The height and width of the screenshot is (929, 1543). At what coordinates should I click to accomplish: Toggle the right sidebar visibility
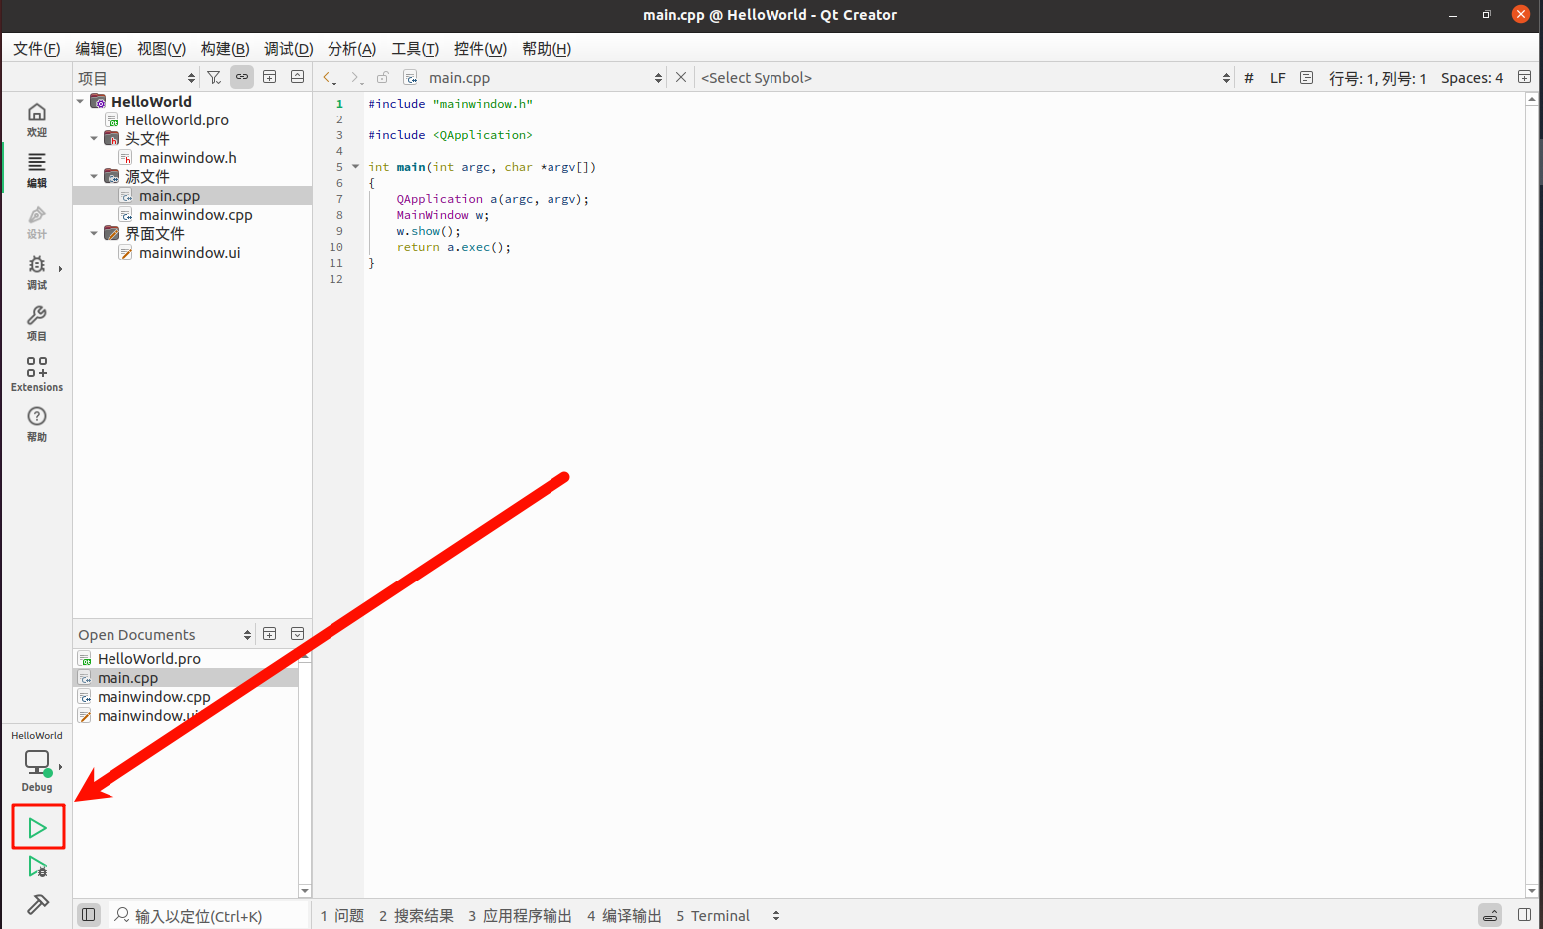1524,914
